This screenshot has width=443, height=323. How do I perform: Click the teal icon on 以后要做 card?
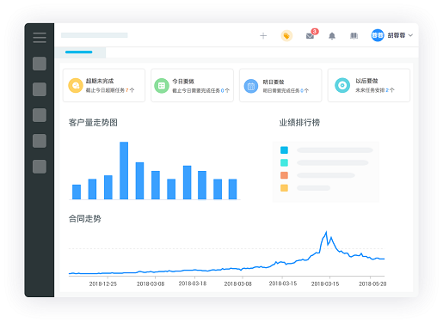click(342, 85)
